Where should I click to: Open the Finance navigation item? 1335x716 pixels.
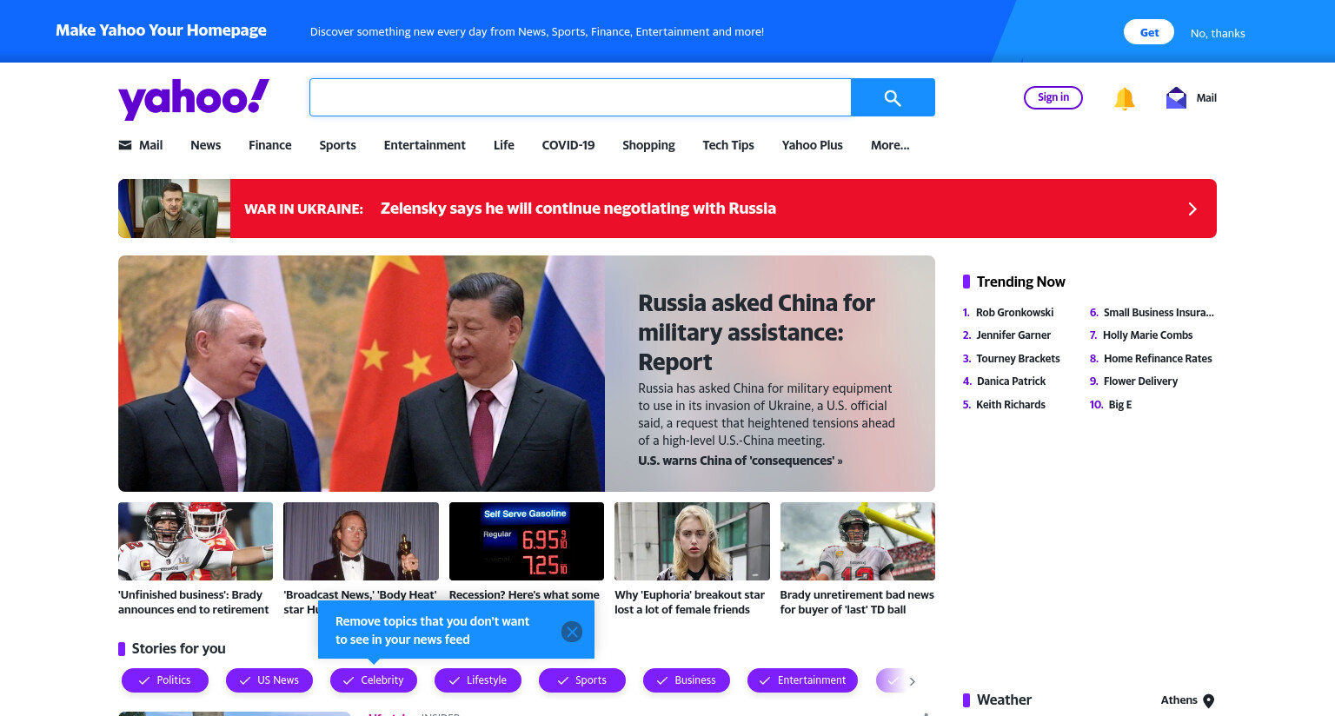click(x=270, y=145)
